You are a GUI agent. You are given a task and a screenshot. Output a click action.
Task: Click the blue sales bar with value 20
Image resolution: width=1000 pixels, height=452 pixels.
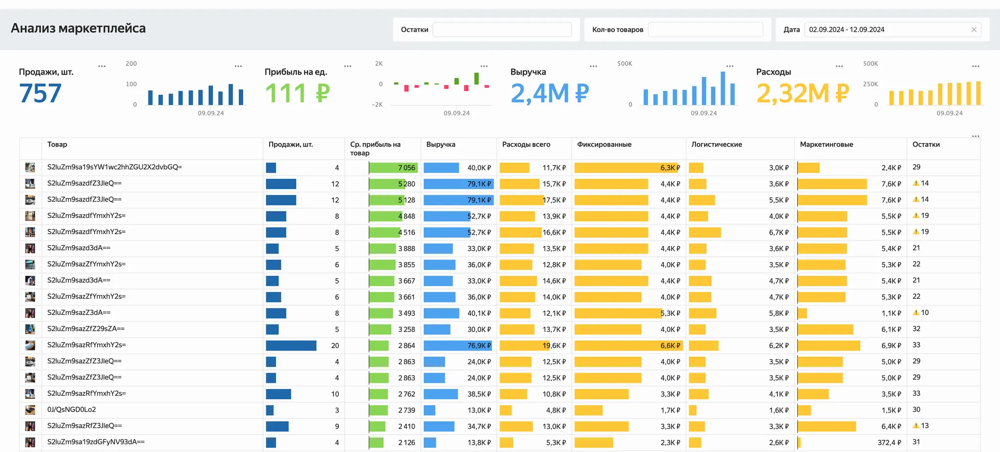click(291, 346)
